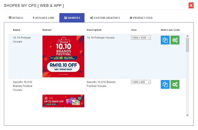198x130 pixels.
Task: Select the Banners tab
Action: point(72,18)
